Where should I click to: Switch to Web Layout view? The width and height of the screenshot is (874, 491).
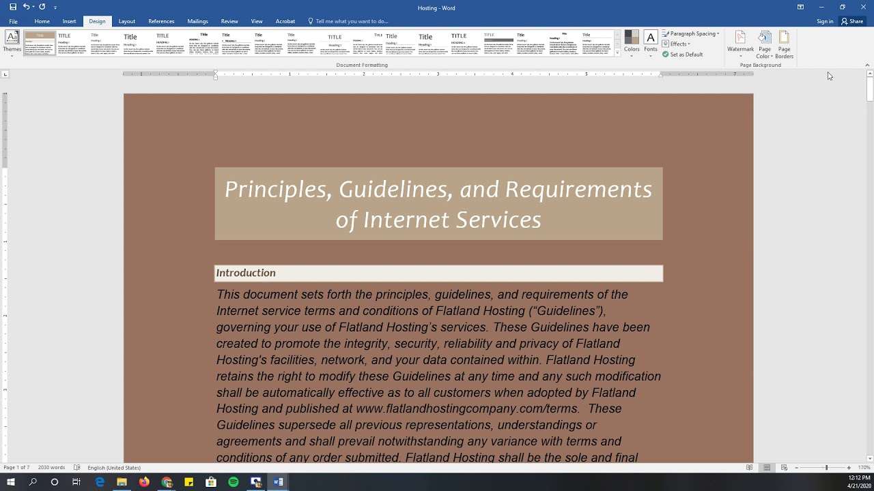pyautogui.click(x=784, y=468)
